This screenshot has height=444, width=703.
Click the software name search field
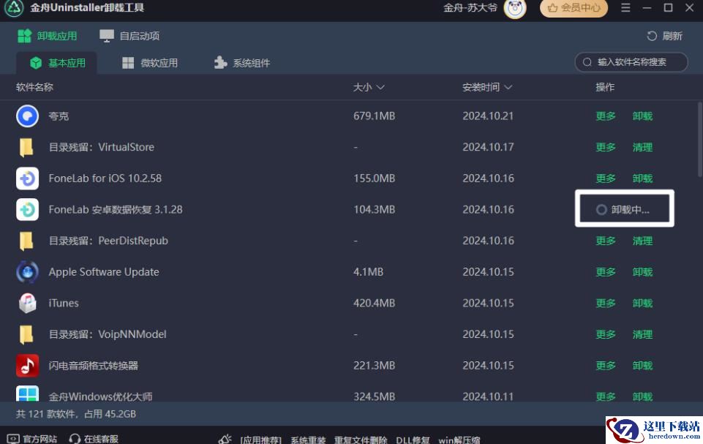coord(636,62)
